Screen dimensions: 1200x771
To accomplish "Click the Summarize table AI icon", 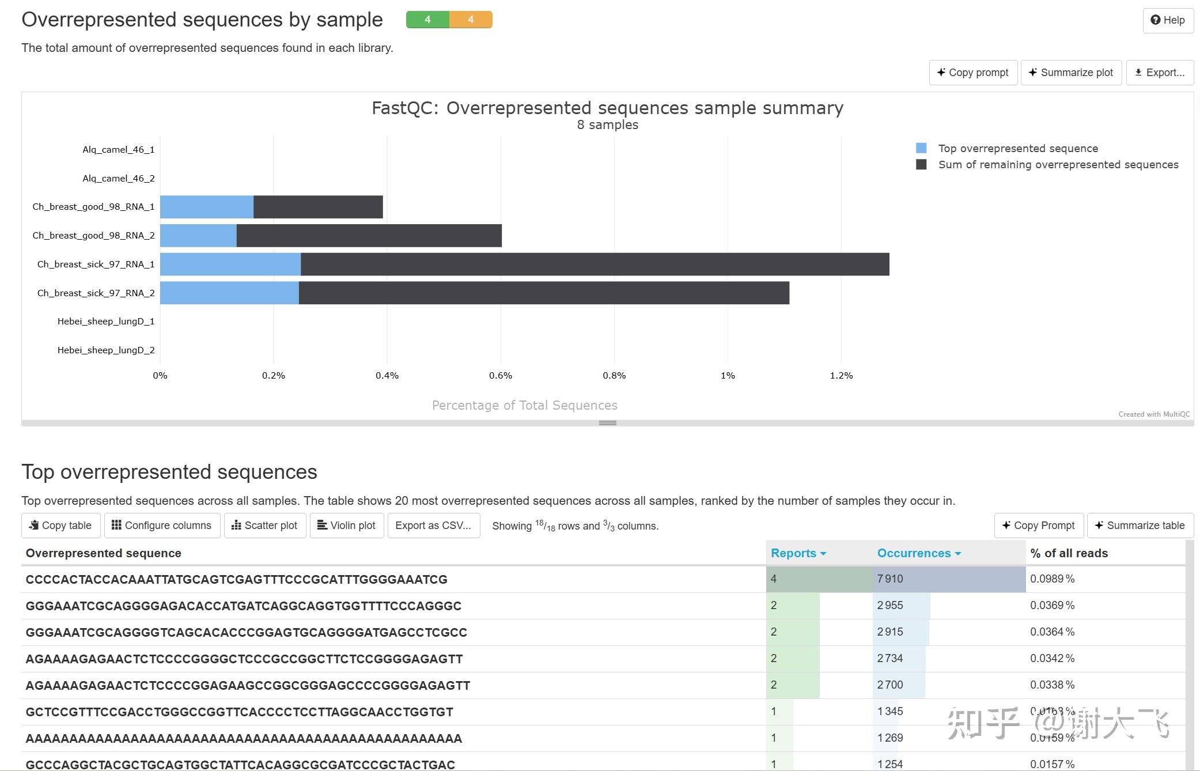I will pos(1099,525).
